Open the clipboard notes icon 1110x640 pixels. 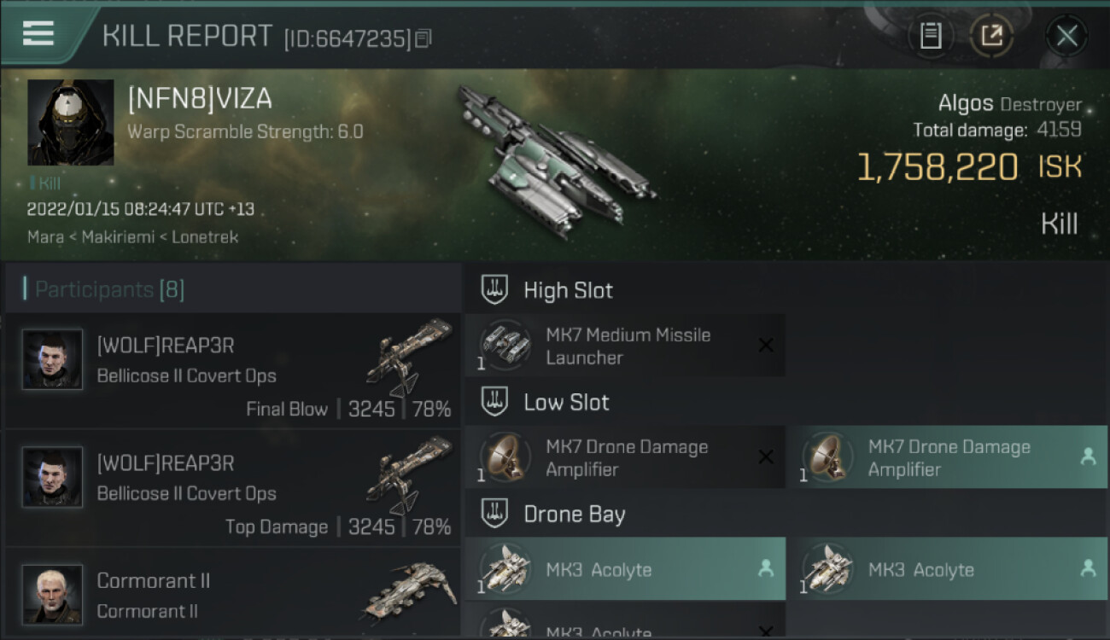(931, 36)
